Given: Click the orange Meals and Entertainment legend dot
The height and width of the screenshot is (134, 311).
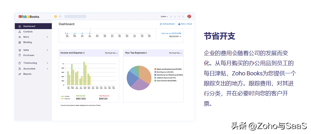Looking at the screenshot, I should (155, 69).
